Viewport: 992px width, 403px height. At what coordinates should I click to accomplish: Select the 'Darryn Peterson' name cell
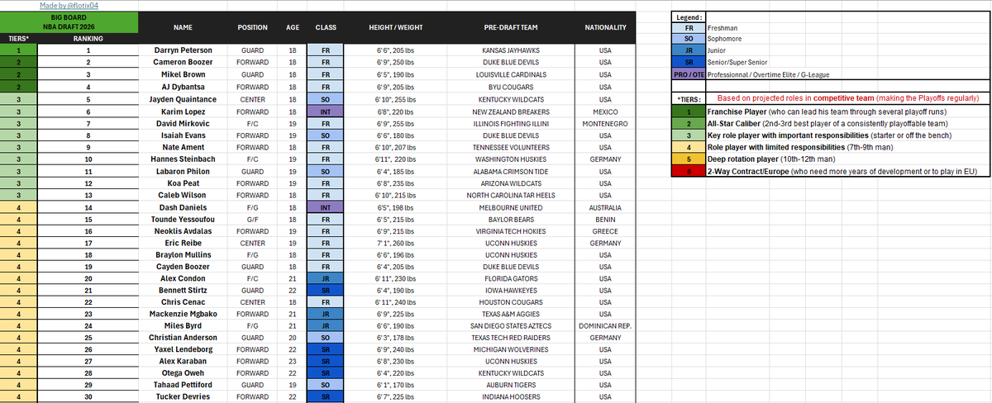184,50
